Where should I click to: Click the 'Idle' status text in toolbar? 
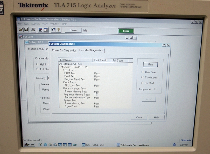pos(85,30)
